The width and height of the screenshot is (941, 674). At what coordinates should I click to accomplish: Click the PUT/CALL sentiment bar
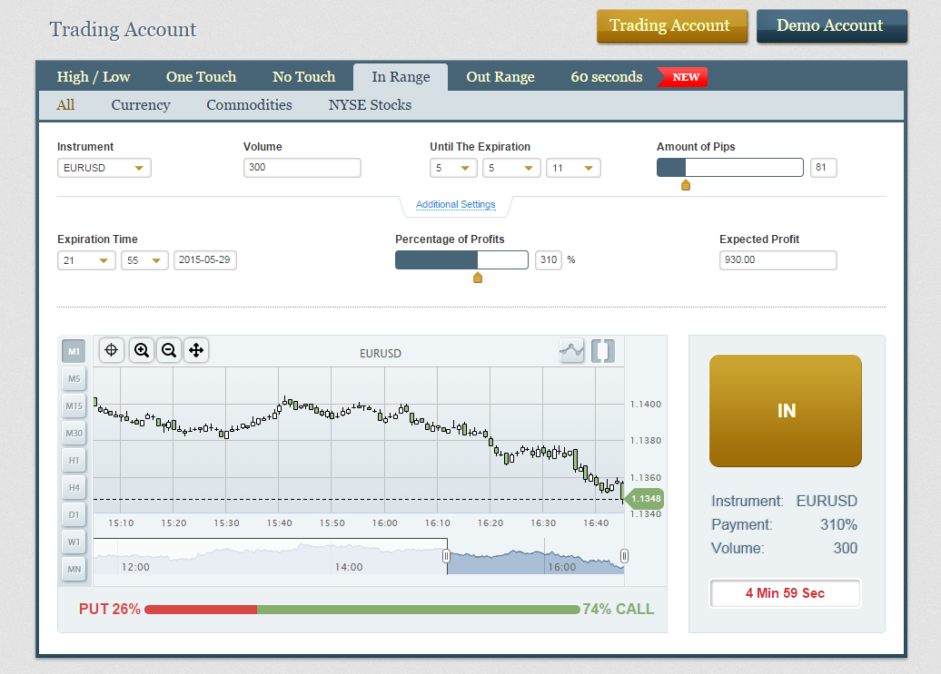[362, 610]
